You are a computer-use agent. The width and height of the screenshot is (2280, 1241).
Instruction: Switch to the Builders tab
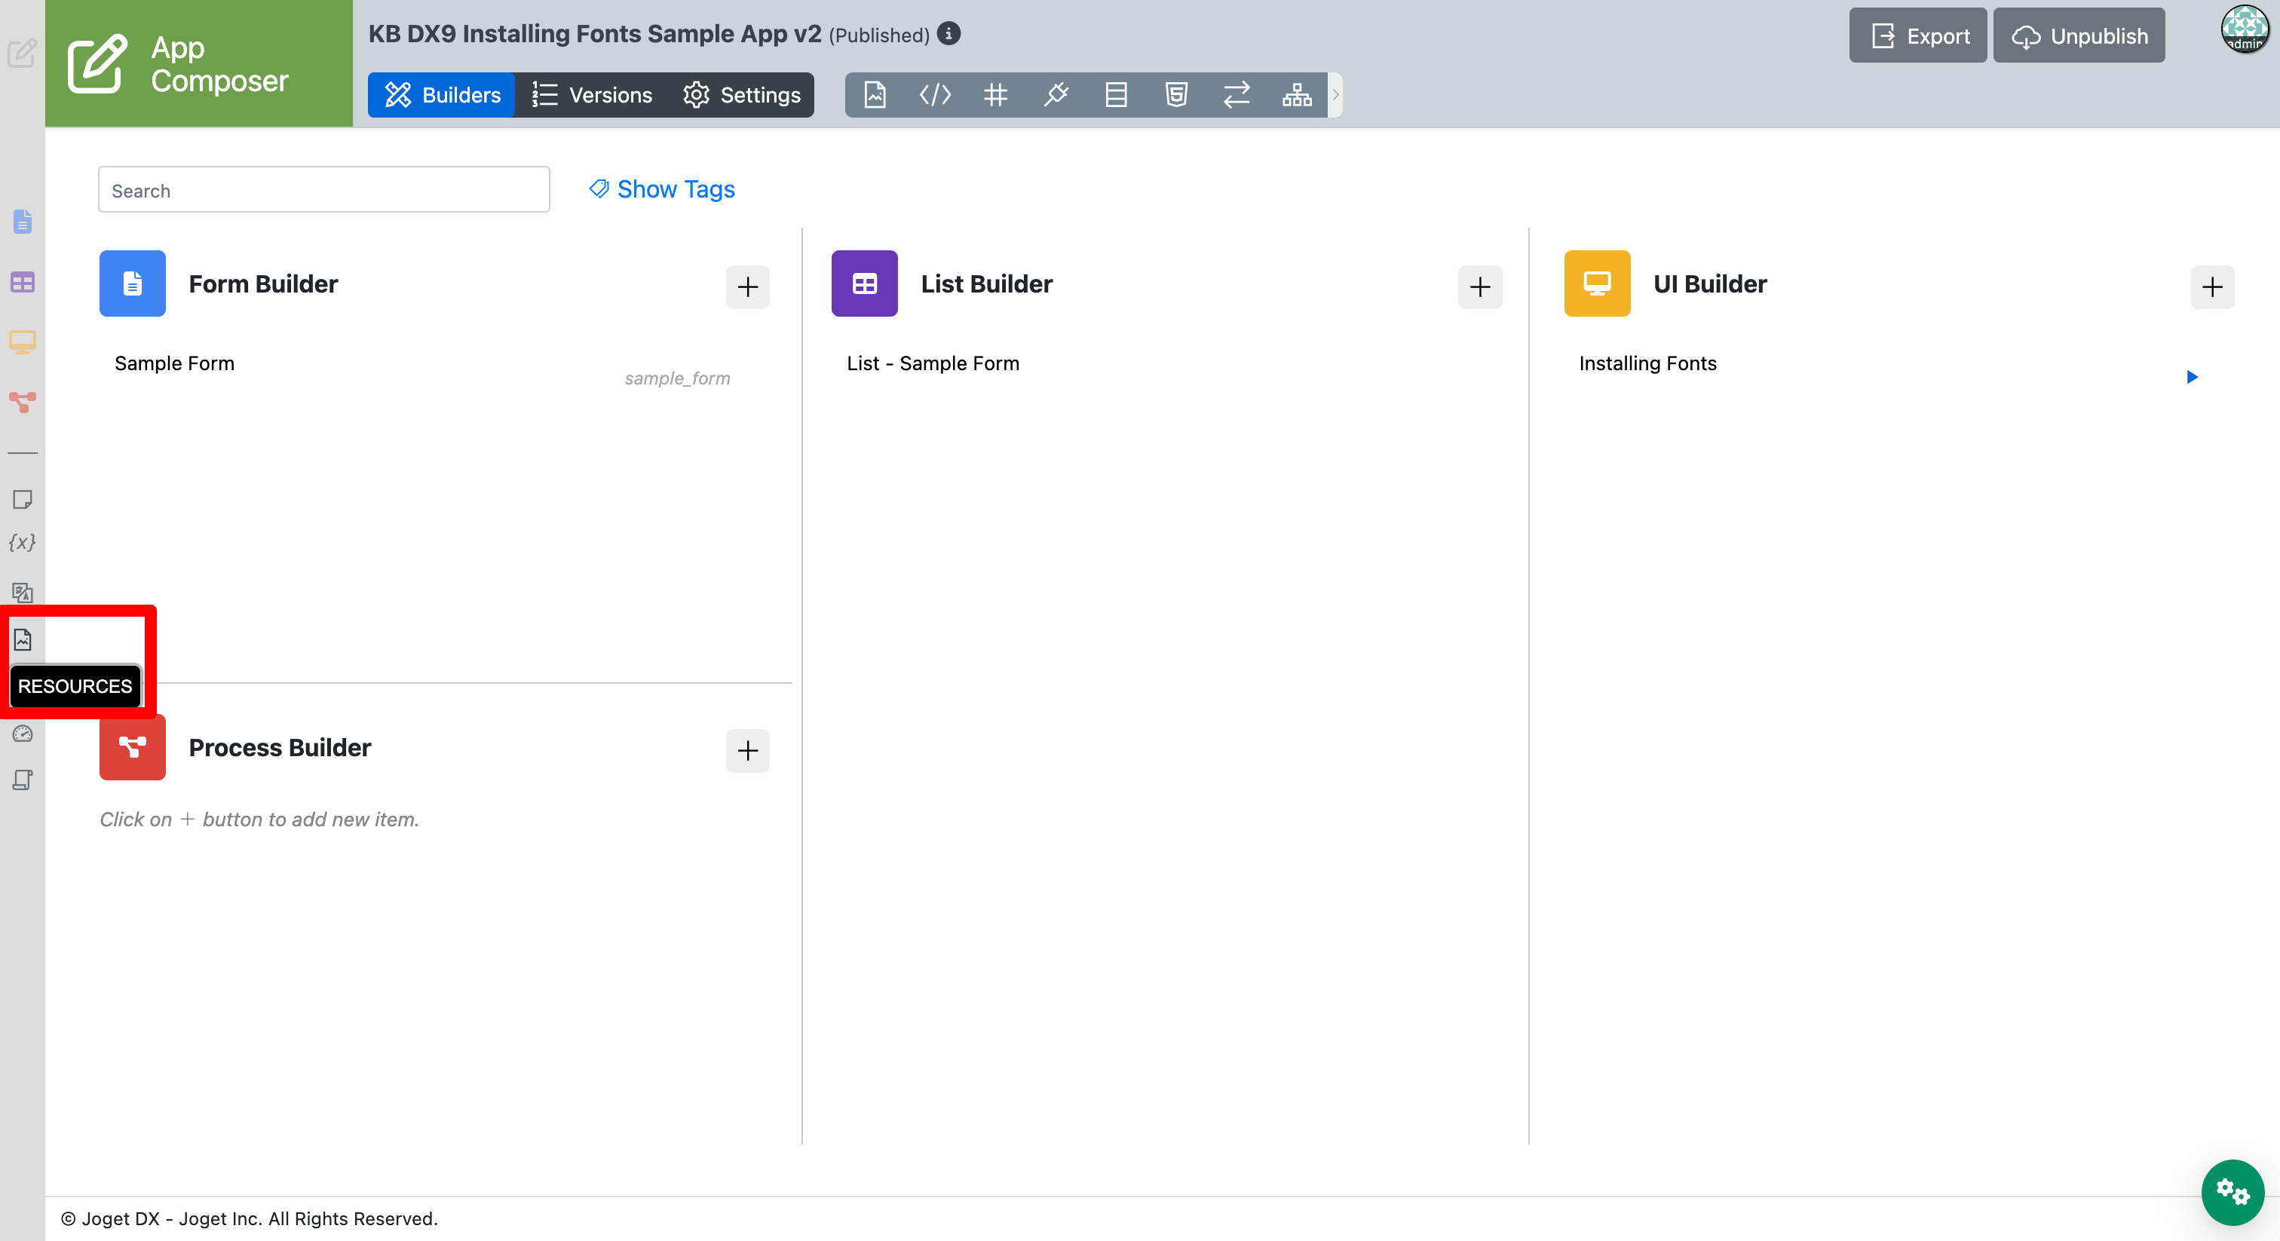(x=442, y=95)
